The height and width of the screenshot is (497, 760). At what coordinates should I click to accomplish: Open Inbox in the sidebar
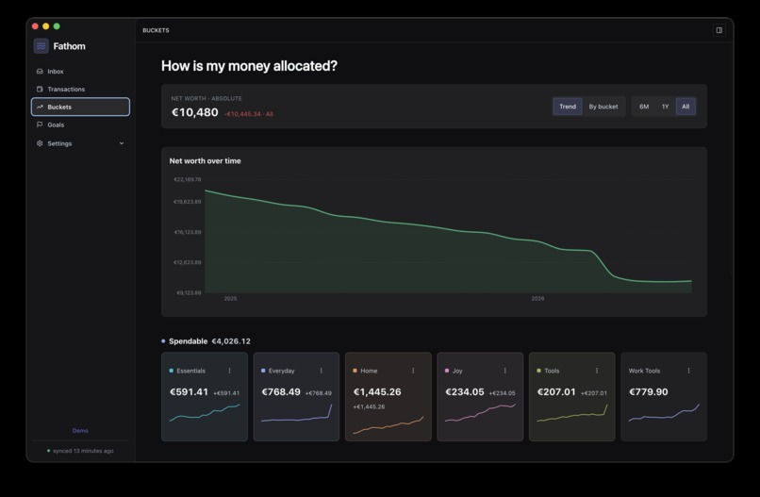(x=80, y=72)
